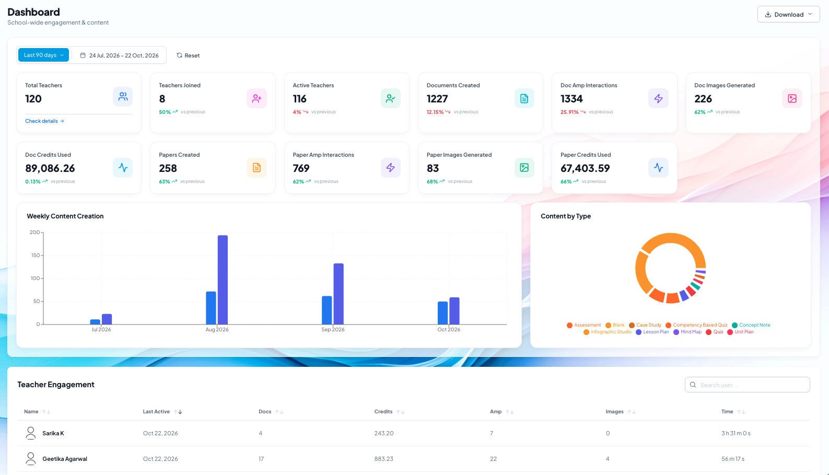Click the Total Teachers people icon
The image size is (829, 475).
tap(123, 97)
